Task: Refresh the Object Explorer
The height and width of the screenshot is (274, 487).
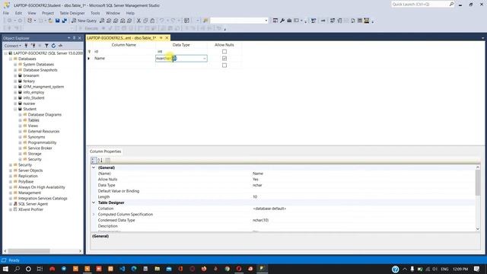Action: point(53,46)
